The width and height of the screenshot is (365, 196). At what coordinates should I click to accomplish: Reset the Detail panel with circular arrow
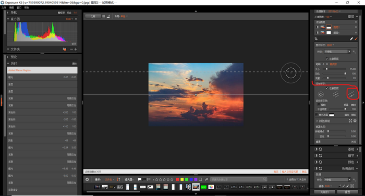(321, 155)
